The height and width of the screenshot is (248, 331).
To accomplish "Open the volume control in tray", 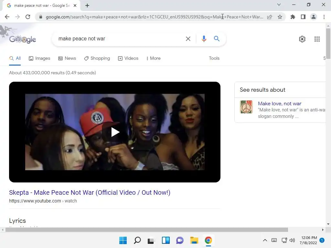I will (x=292, y=240).
